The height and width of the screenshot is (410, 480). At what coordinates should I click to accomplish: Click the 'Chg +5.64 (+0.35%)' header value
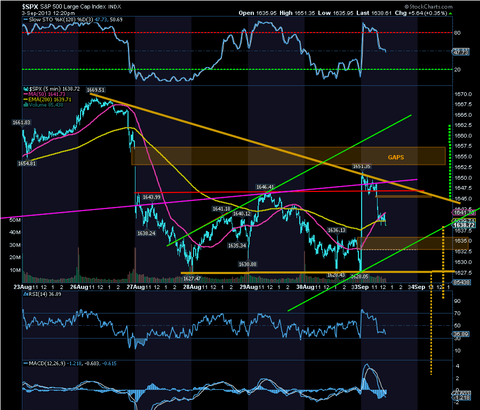click(421, 13)
